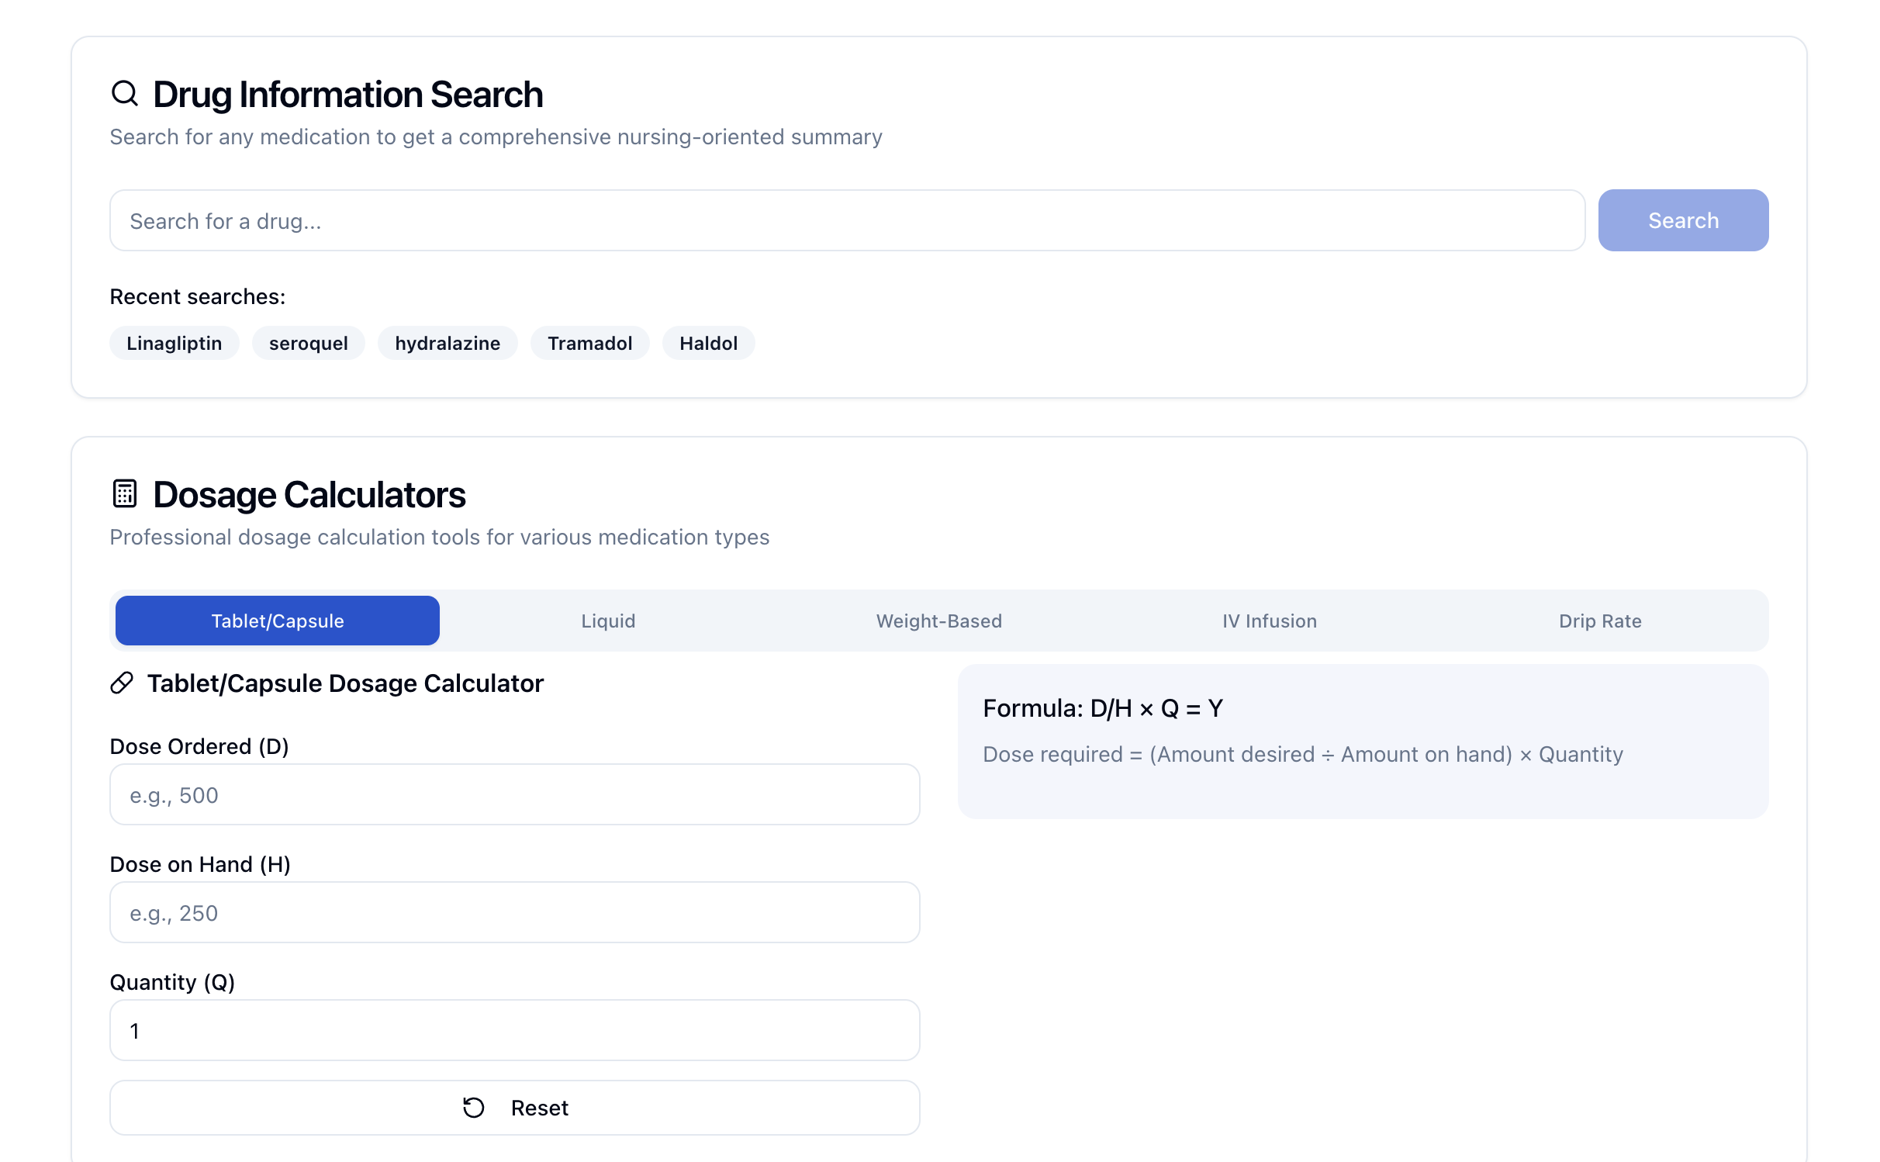Open the Haldol recent search
1880x1162 pixels.
coord(708,343)
